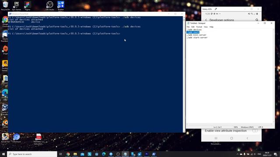Viewport: 280px width, 157px height.
Task: Open Notepad File menu
Action: (x=188, y=27)
